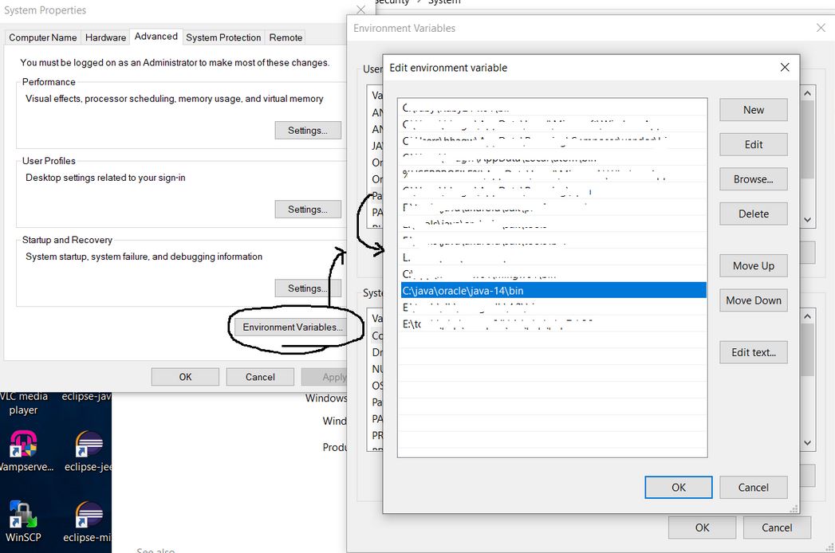Delete the selected path entry
The height and width of the screenshot is (553, 835).
(x=753, y=214)
